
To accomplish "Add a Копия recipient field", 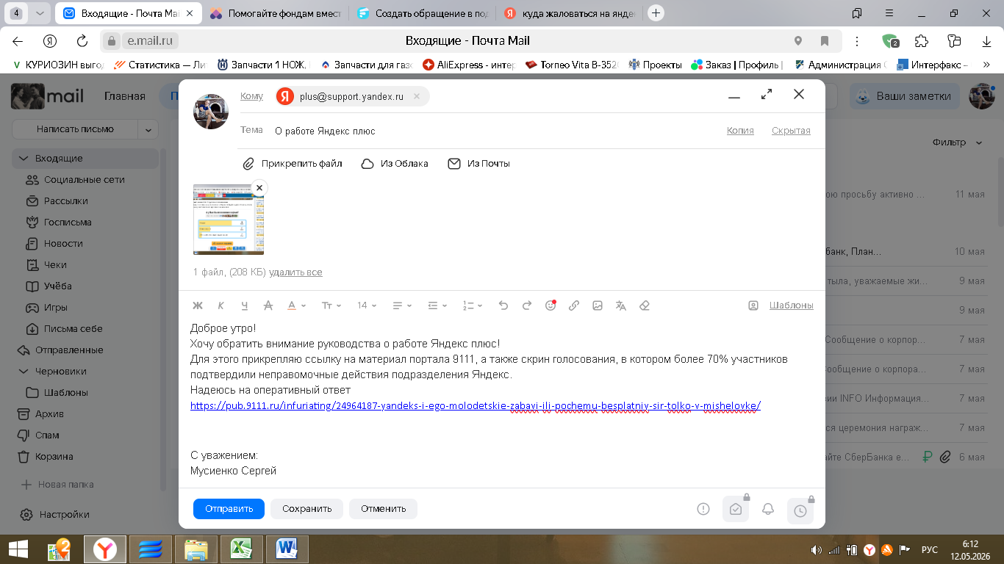I will pyautogui.click(x=740, y=131).
